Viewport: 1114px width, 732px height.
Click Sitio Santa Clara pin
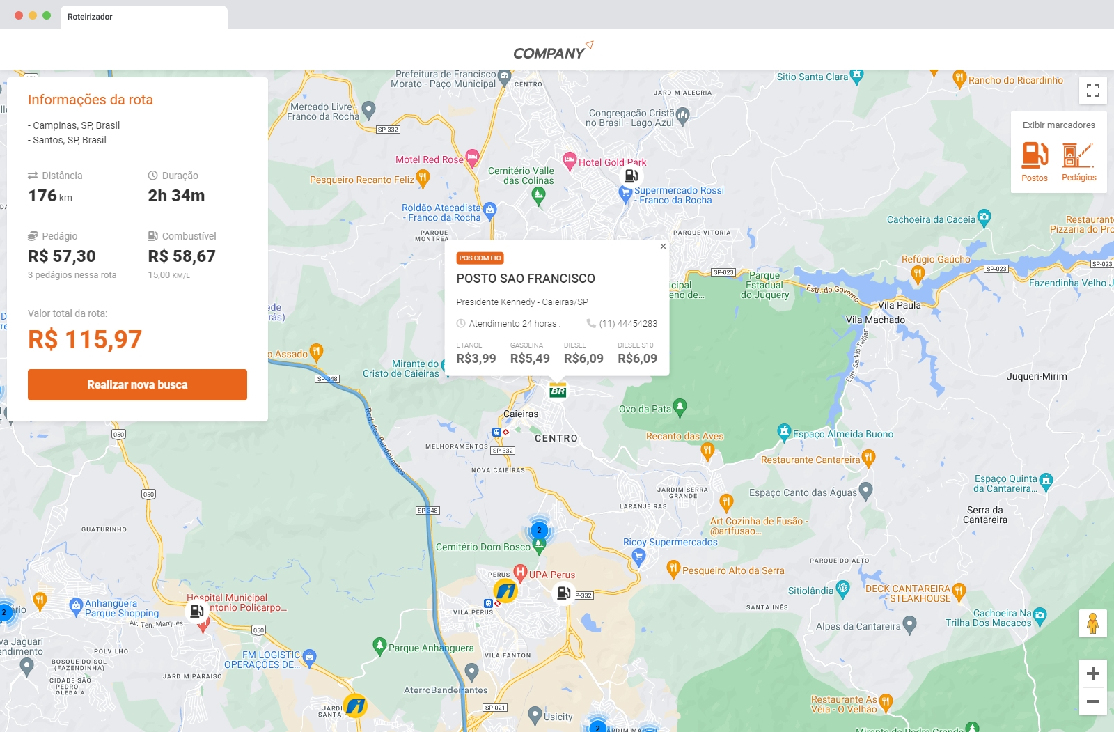(x=857, y=75)
